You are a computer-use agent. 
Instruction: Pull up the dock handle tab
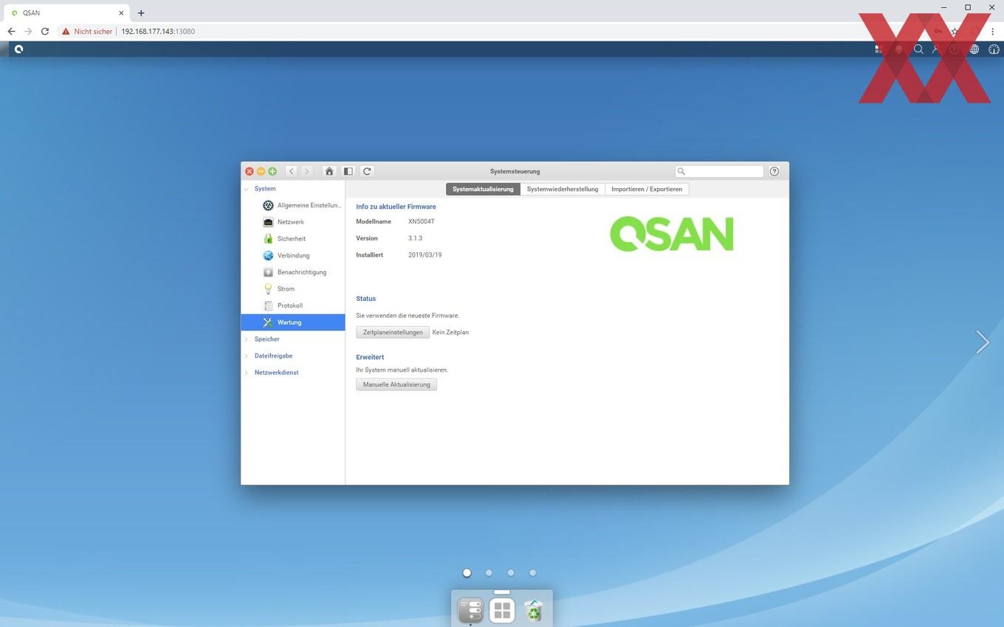(502, 592)
